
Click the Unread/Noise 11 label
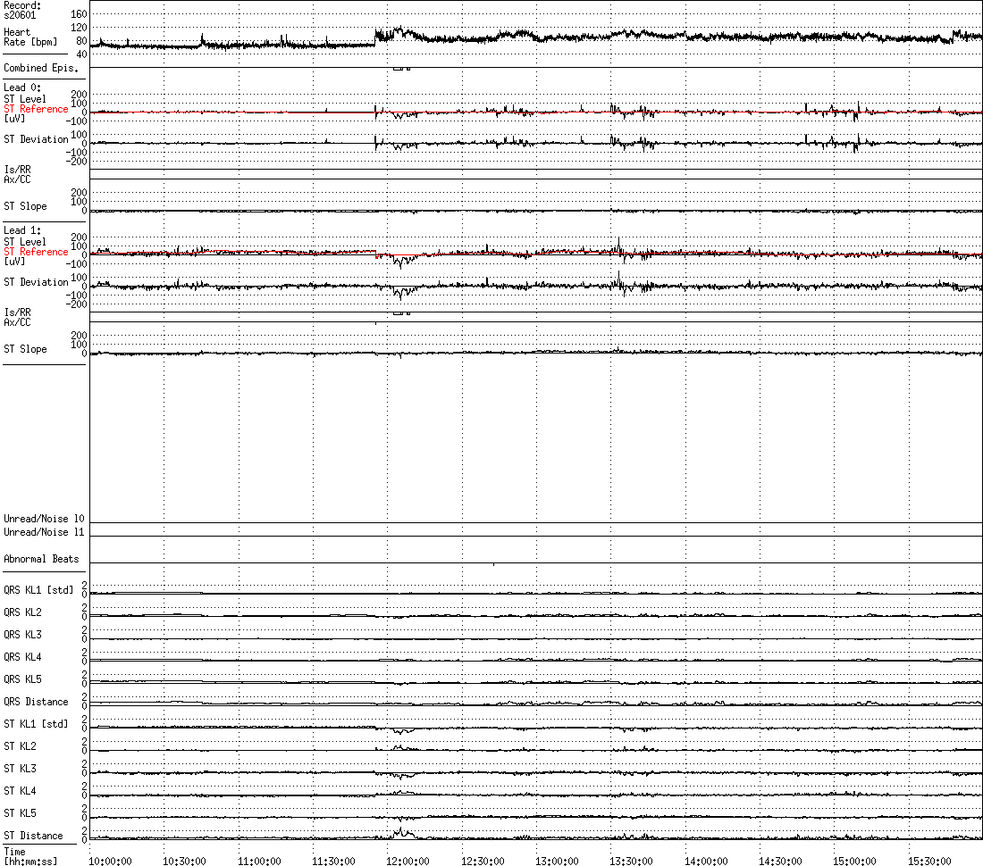point(44,532)
